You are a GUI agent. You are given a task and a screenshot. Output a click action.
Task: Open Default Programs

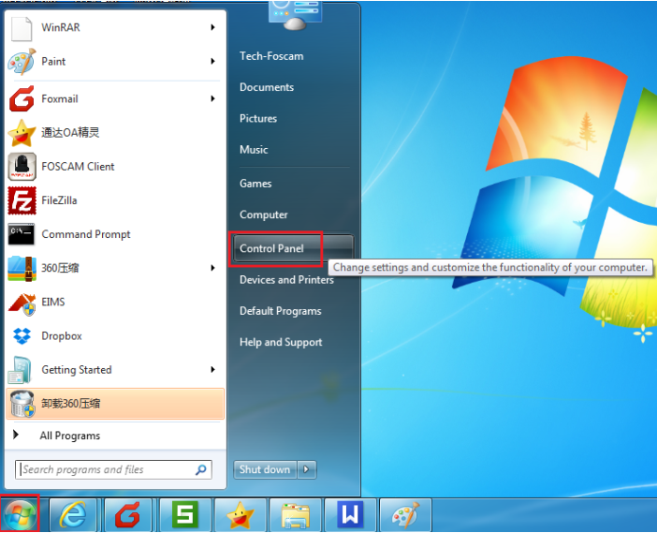[281, 311]
